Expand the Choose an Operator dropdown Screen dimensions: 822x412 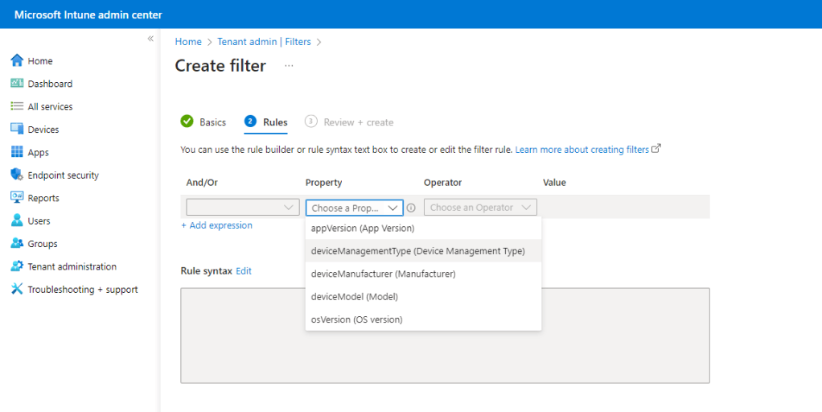(x=479, y=208)
